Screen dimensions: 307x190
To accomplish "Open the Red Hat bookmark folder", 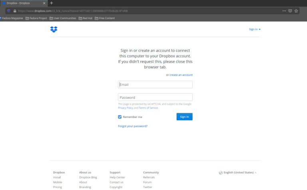I will click(86, 18).
